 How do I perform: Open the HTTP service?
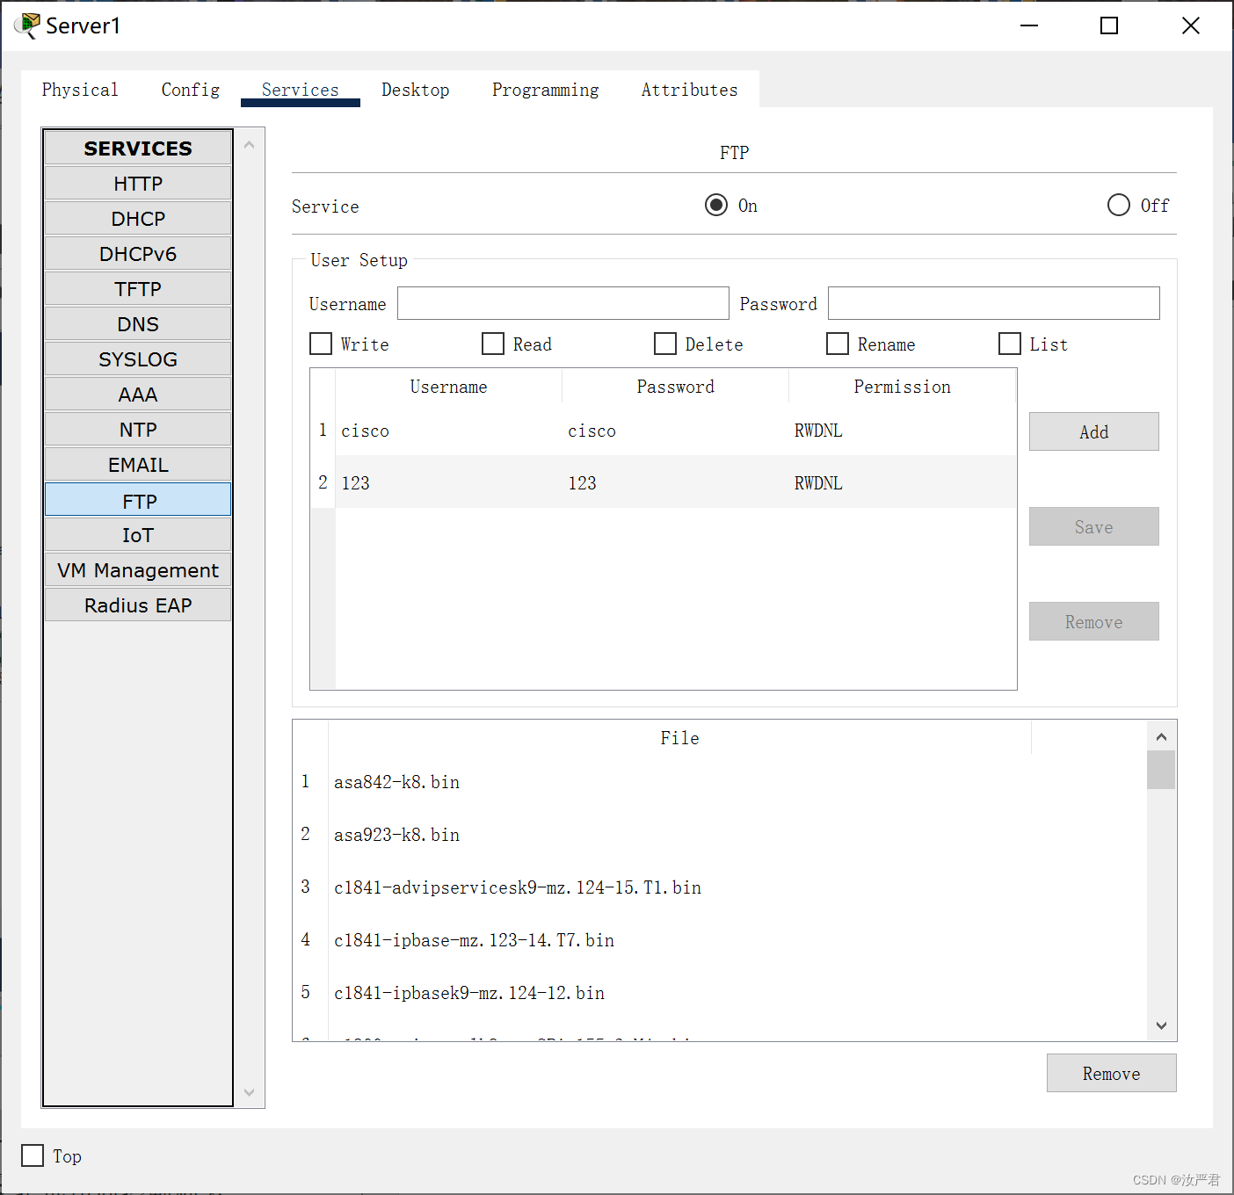pos(138,184)
